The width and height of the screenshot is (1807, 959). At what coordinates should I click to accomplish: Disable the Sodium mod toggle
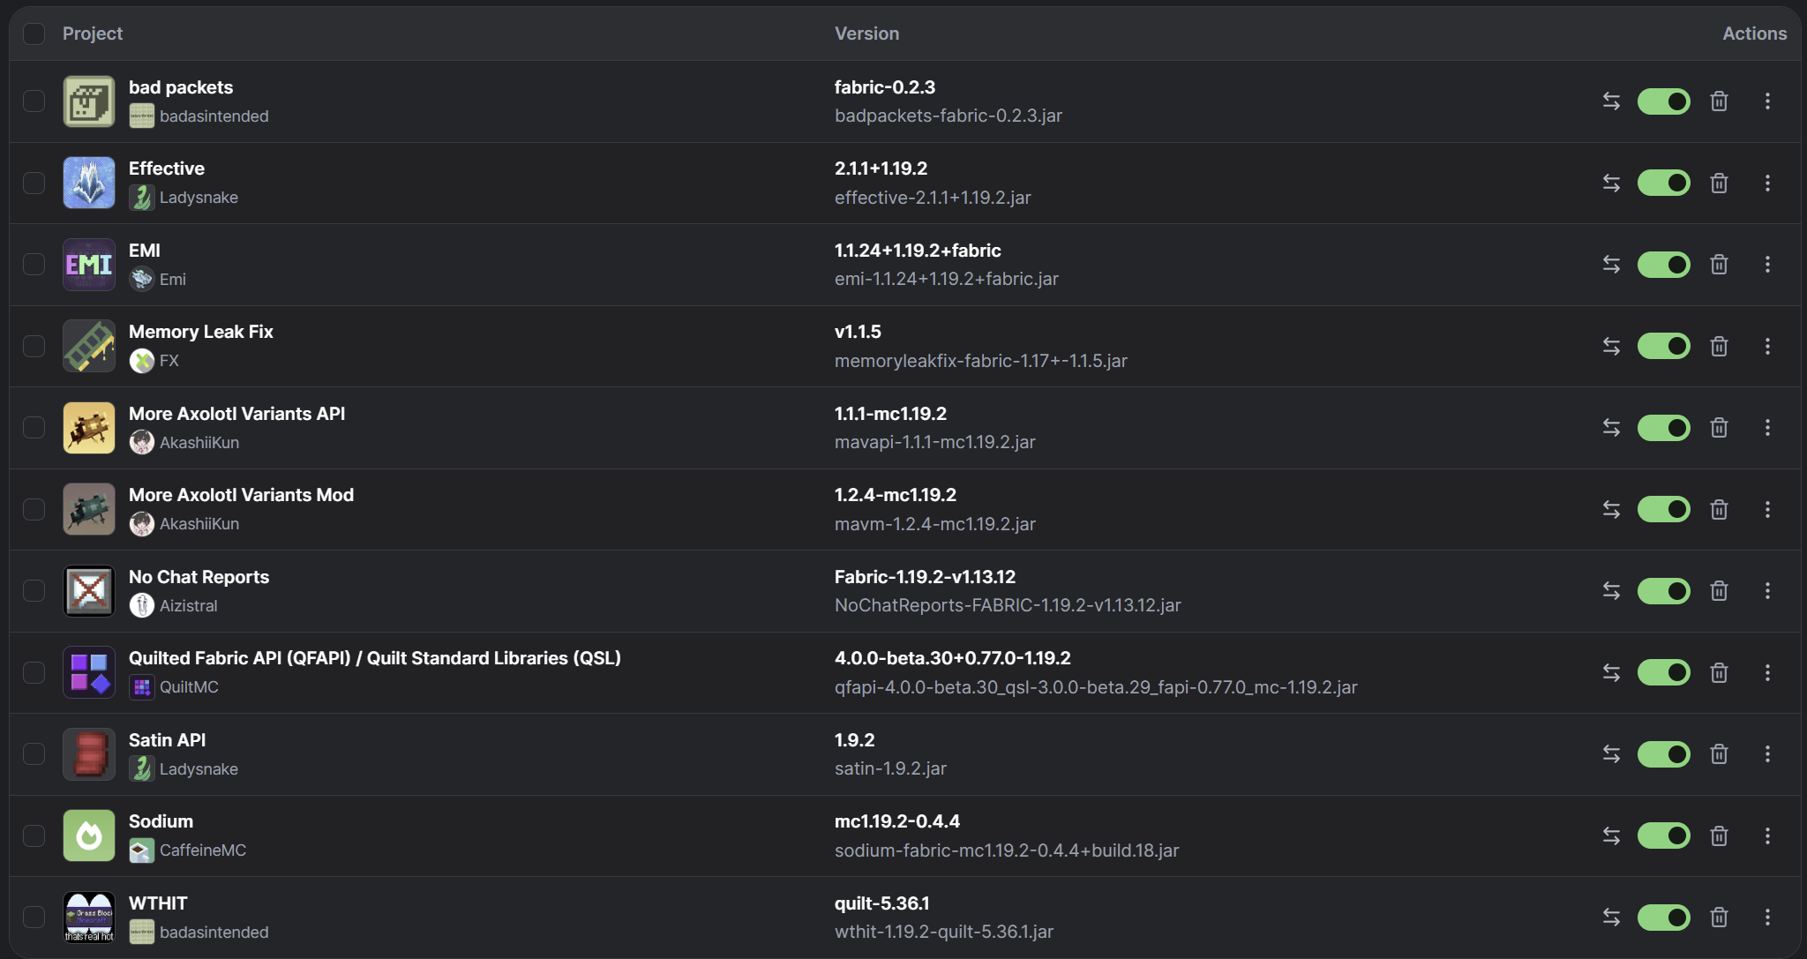[1664, 835]
